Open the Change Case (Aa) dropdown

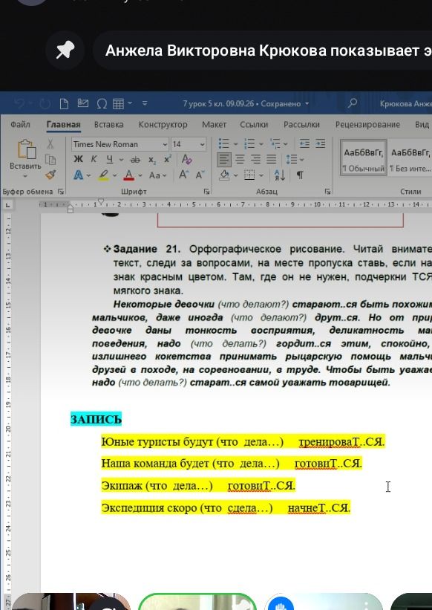(157, 175)
